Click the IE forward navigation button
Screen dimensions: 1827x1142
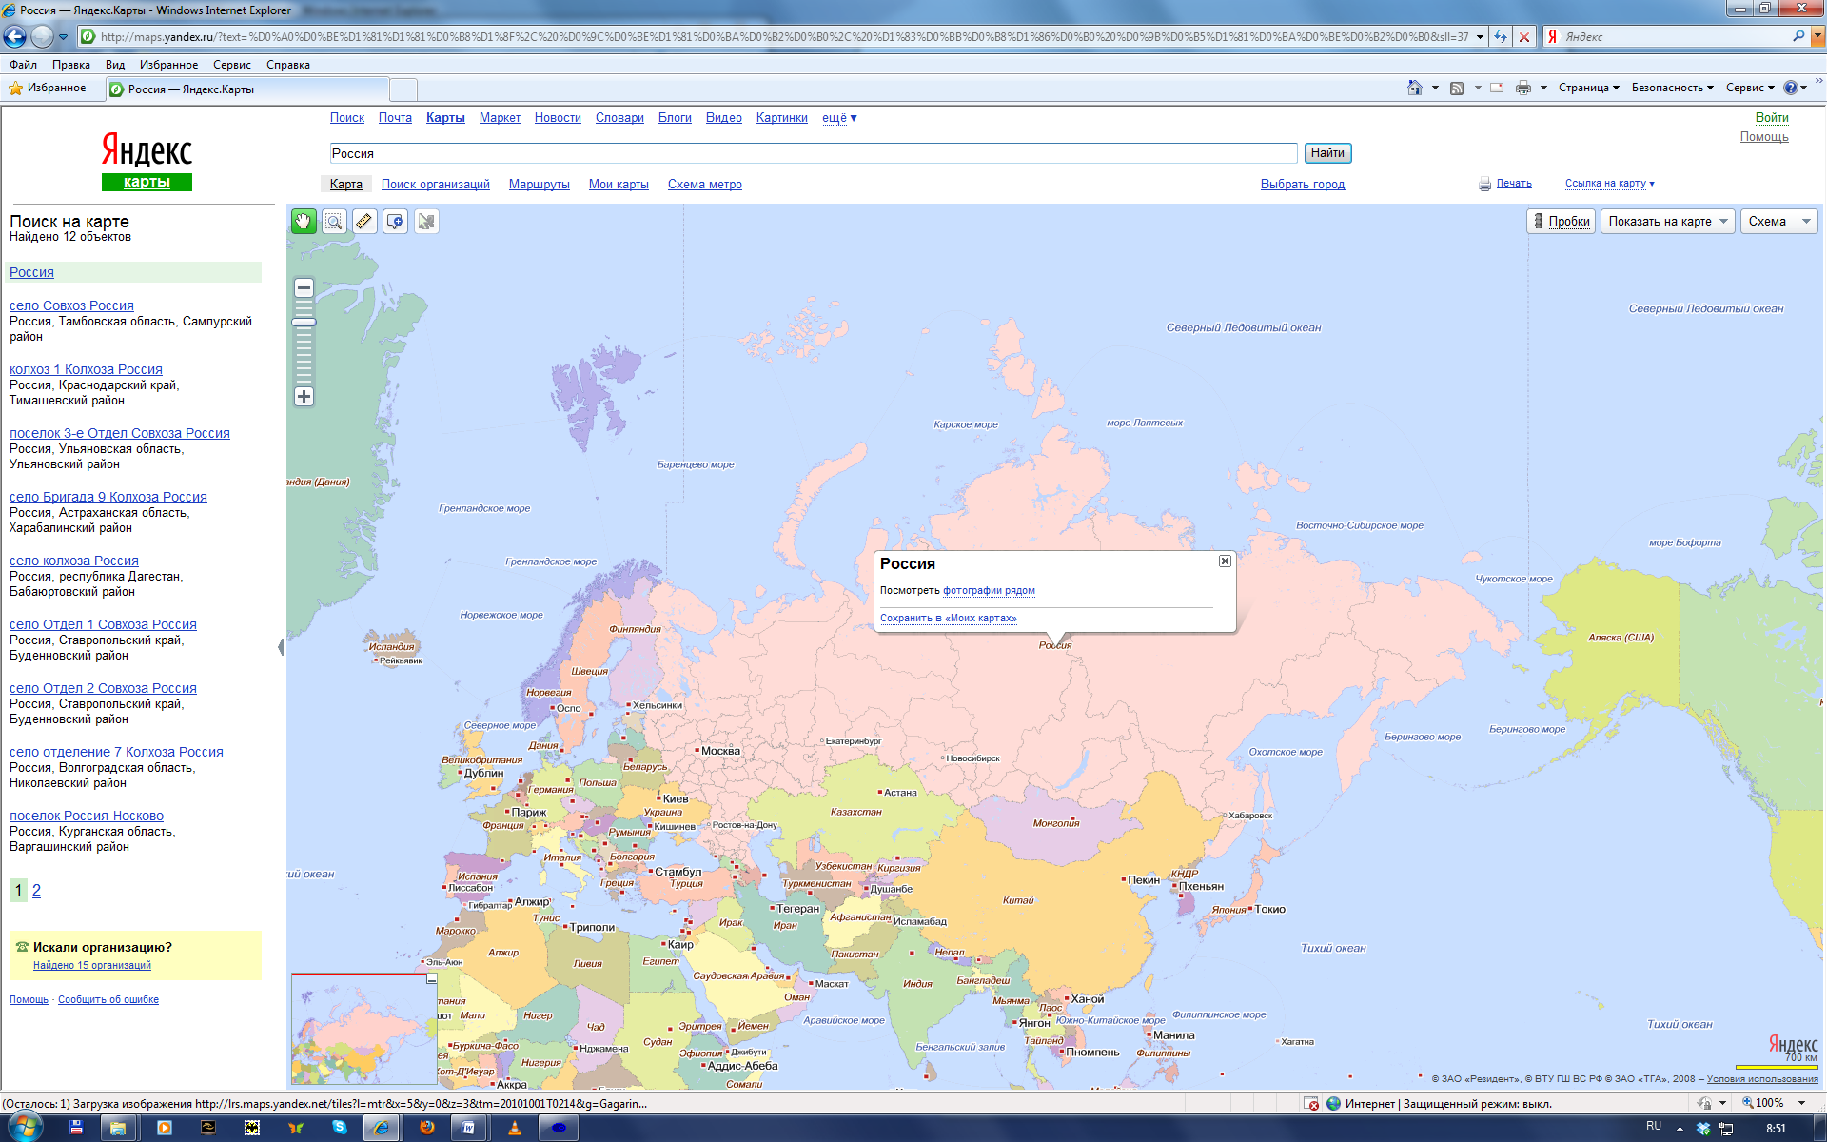click(x=42, y=36)
